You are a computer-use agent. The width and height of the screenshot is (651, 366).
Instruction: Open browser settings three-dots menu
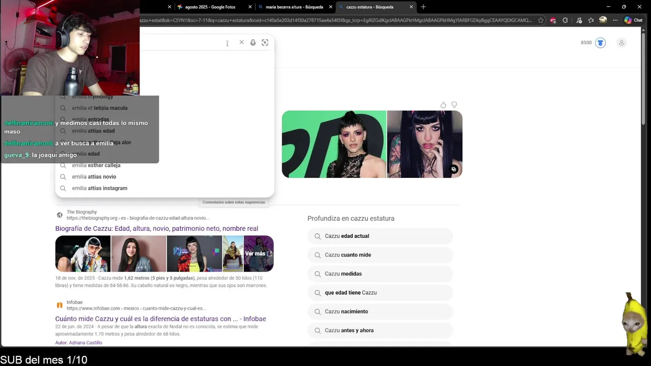pyautogui.click(x=615, y=20)
